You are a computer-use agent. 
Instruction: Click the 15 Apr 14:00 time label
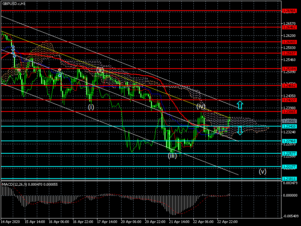pos(35,221)
